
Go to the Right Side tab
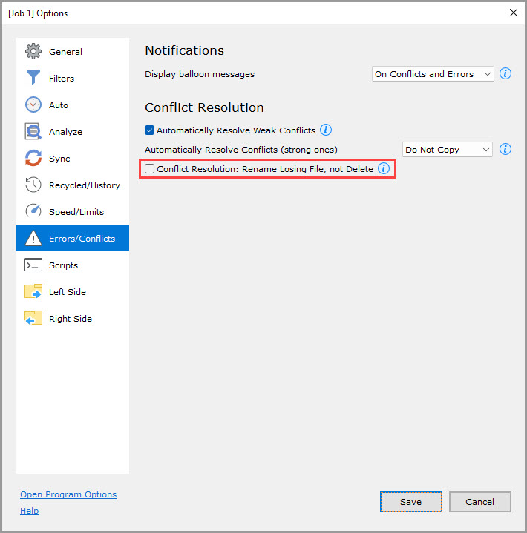coord(70,319)
